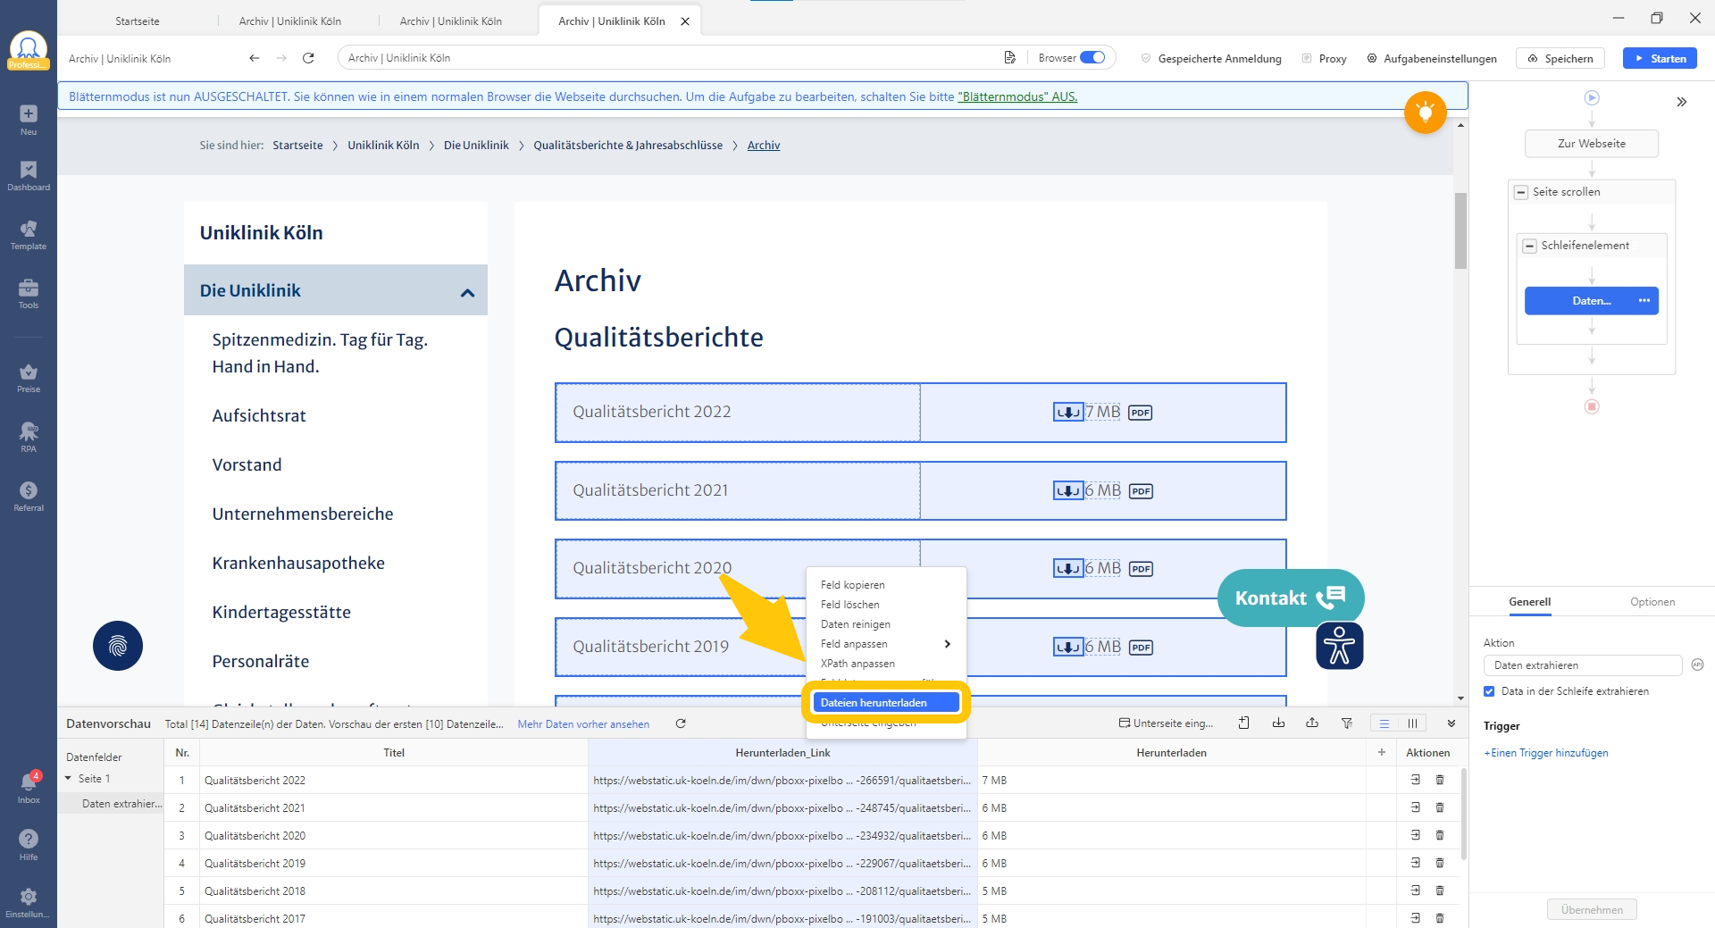Collapse the Schleifenelement workflow block

pyautogui.click(x=1530, y=246)
